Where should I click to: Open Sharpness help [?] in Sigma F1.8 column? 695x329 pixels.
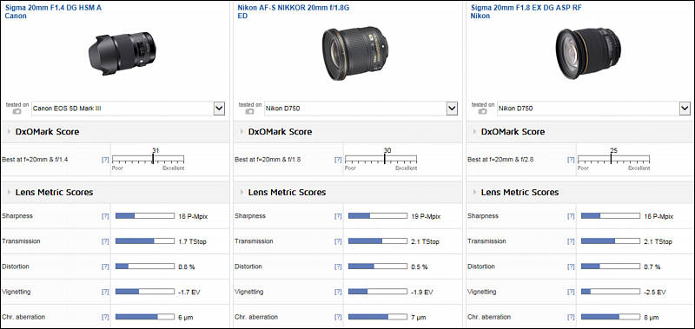point(571,216)
